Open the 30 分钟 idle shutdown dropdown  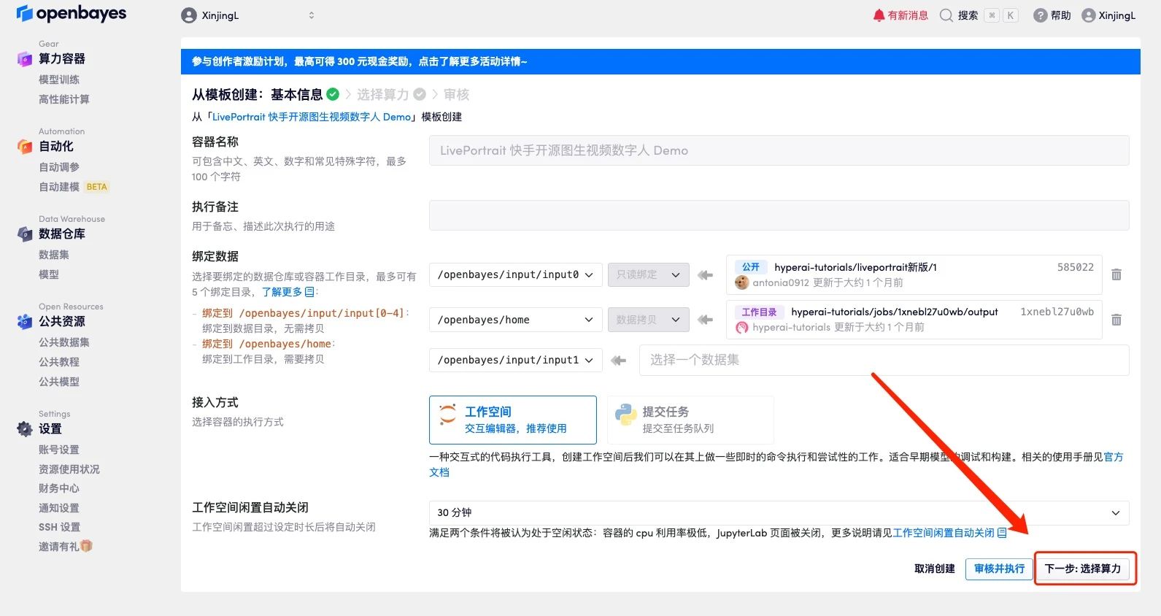click(x=779, y=512)
